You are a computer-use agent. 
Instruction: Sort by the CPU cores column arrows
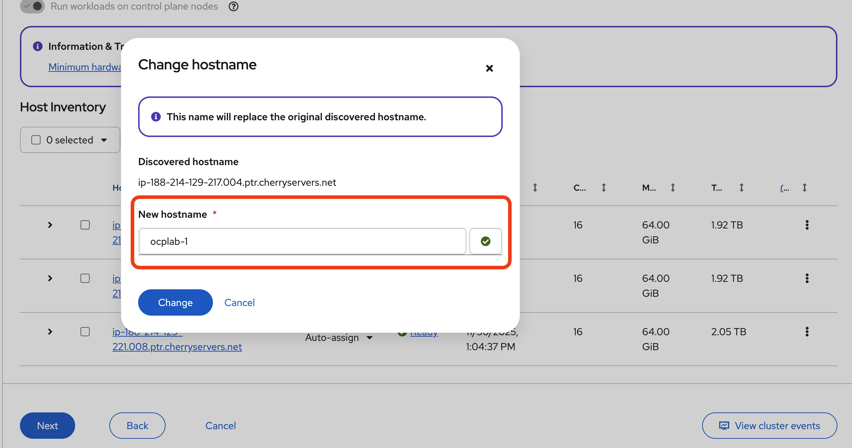(603, 188)
